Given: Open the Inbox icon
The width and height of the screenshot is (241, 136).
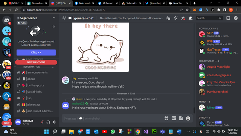Looking at the screenshot, I should tap(228, 18).
